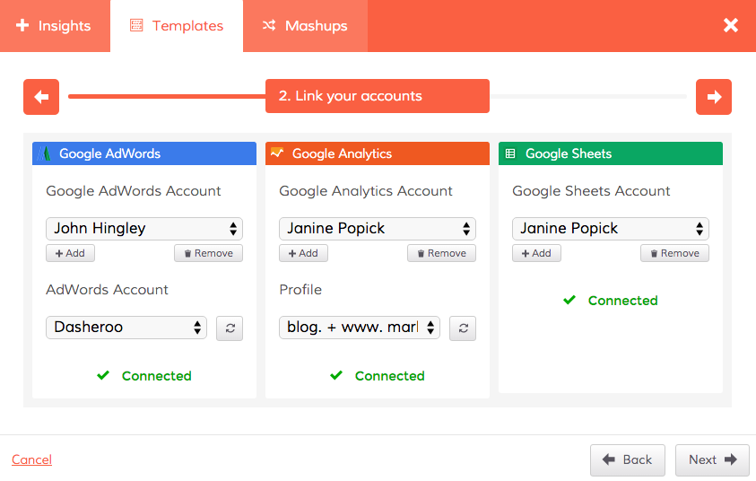756x481 pixels.
Task: Click the Google Sheets logo icon
Action: tap(511, 153)
